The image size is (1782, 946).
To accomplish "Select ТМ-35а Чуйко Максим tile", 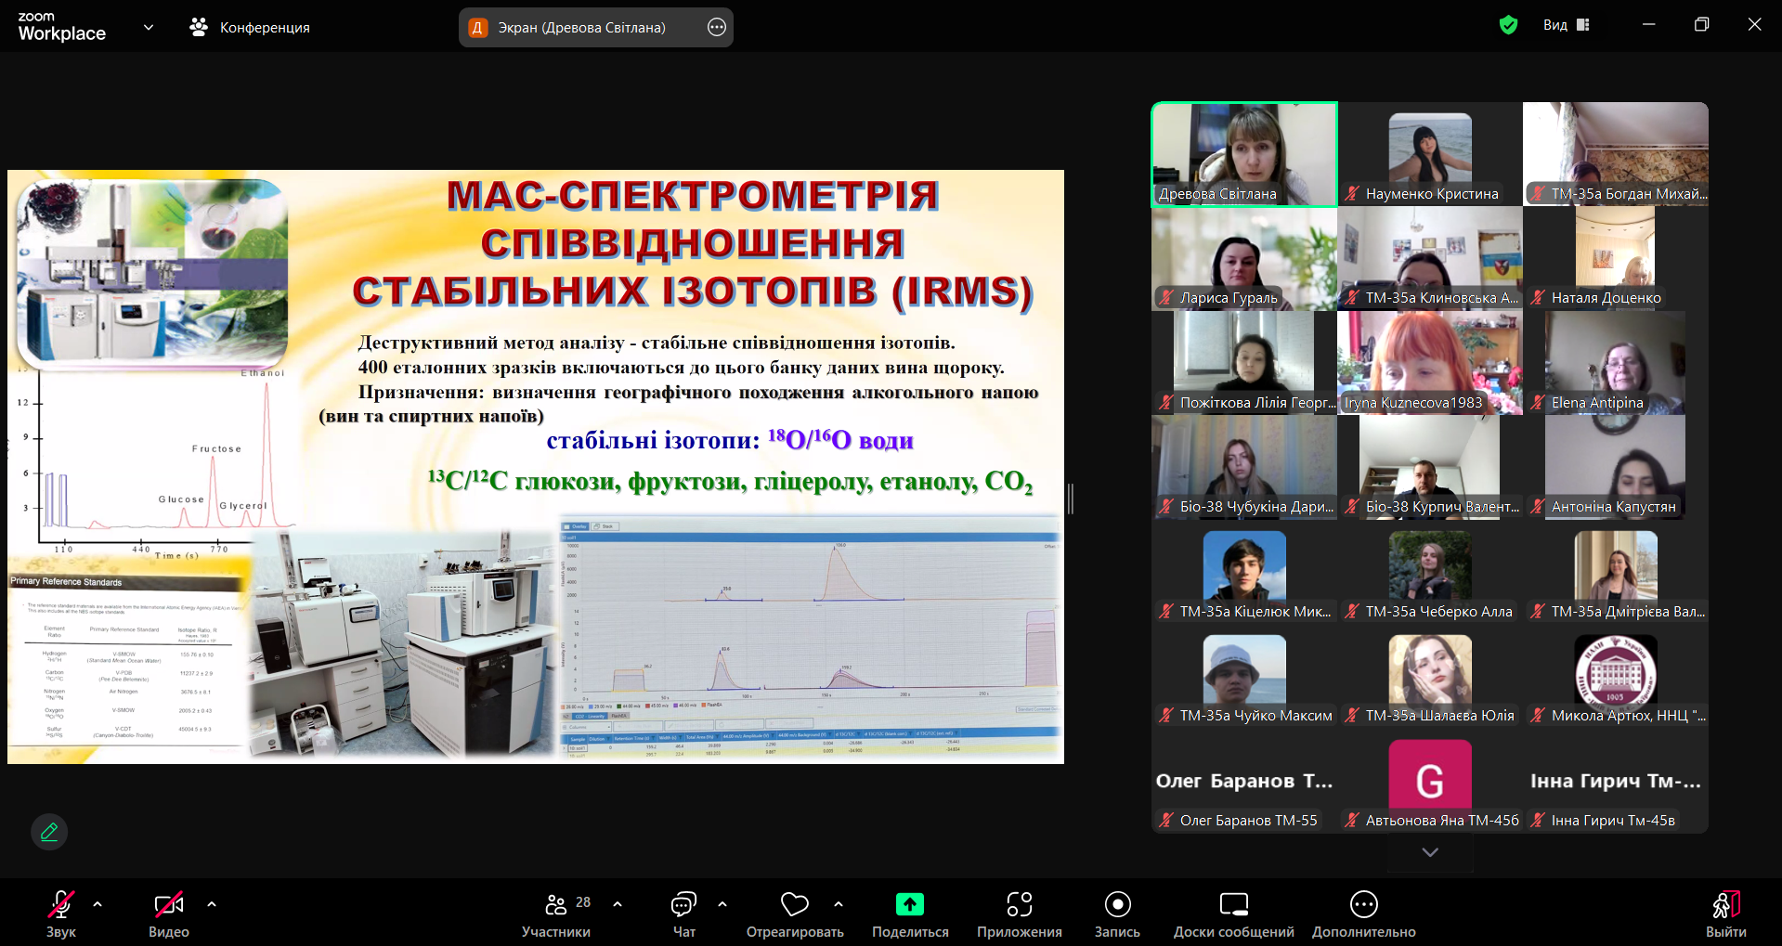I will pyautogui.click(x=1244, y=676).
